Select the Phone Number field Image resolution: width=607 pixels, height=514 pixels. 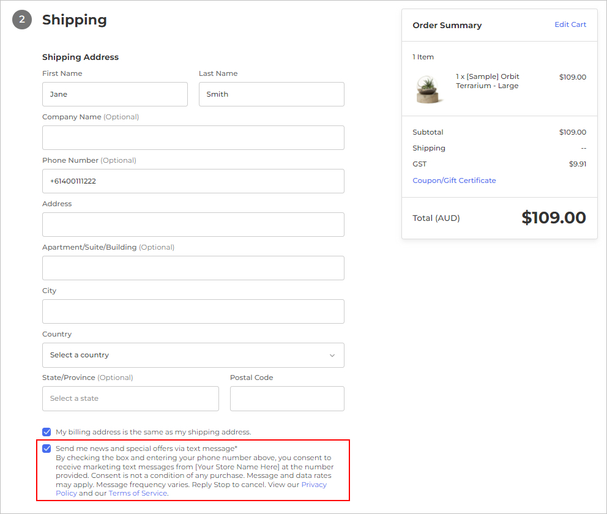pos(193,181)
